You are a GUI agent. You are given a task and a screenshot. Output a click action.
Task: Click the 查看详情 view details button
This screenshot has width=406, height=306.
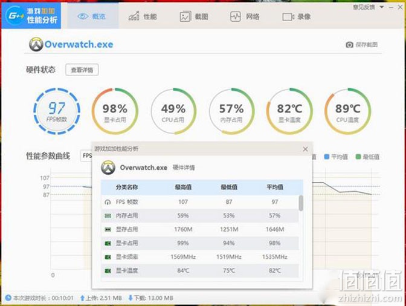82,70
